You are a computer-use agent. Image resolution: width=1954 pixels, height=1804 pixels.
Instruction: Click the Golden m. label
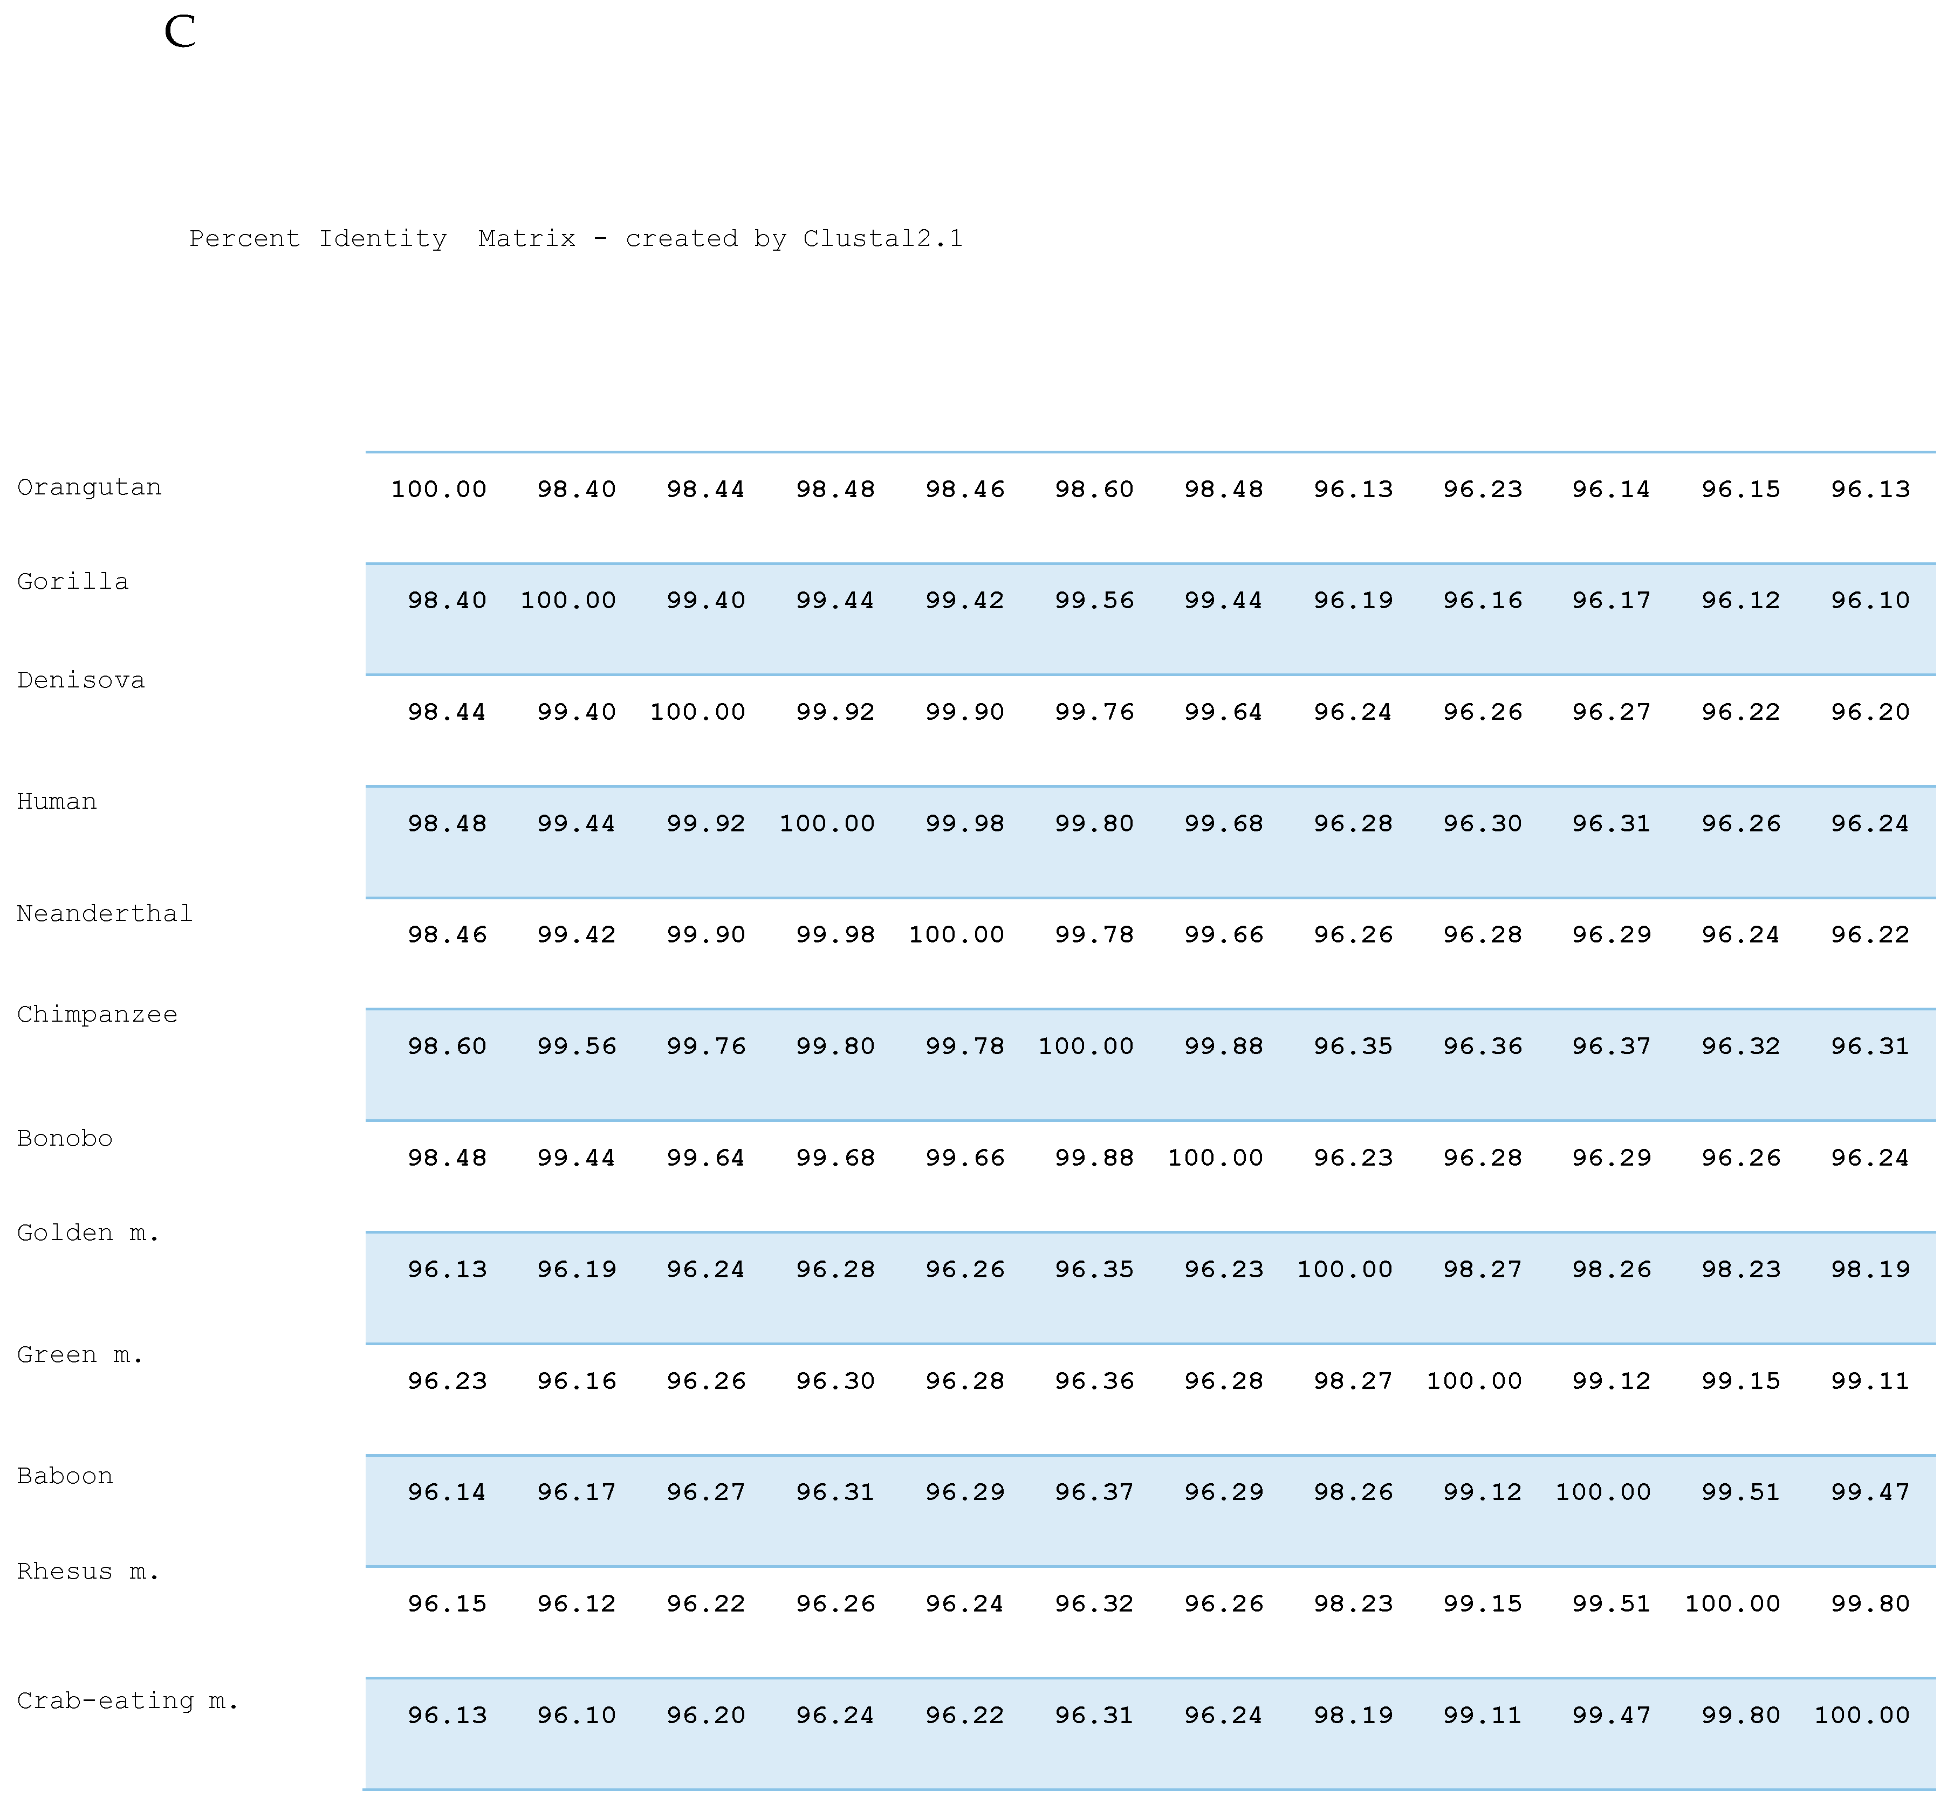[x=88, y=1233]
